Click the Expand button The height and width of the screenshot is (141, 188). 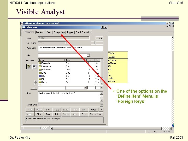(x=66, y=114)
